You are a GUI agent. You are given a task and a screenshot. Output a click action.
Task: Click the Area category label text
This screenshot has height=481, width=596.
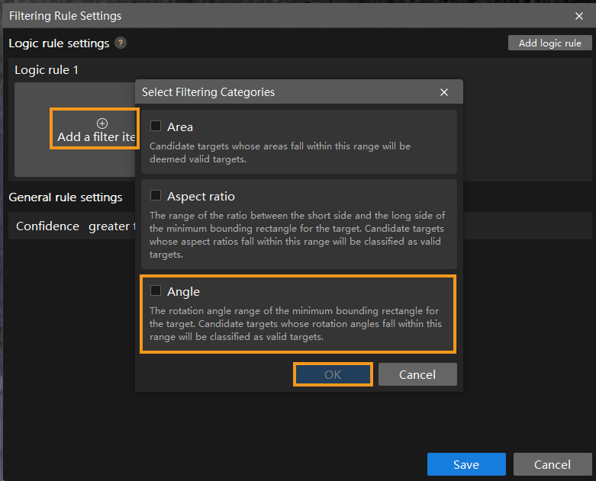click(x=180, y=127)
